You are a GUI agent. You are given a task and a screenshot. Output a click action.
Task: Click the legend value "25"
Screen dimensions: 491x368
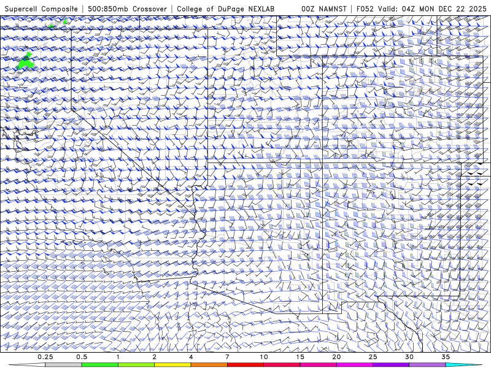(373, 357)
